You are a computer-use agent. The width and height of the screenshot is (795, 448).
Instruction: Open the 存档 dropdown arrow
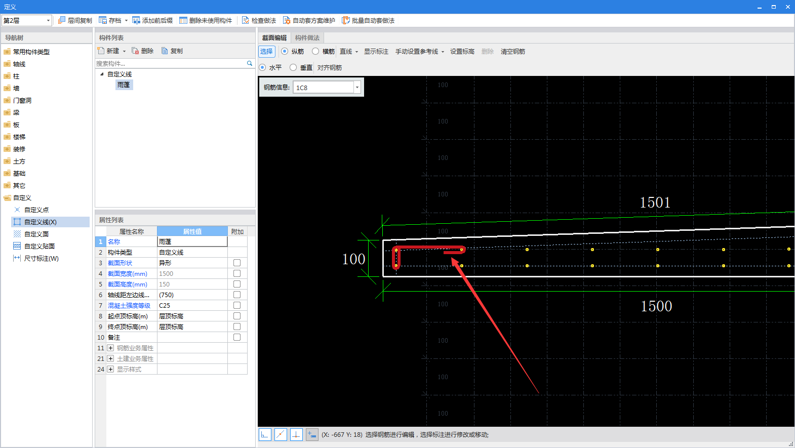[126, 21]
